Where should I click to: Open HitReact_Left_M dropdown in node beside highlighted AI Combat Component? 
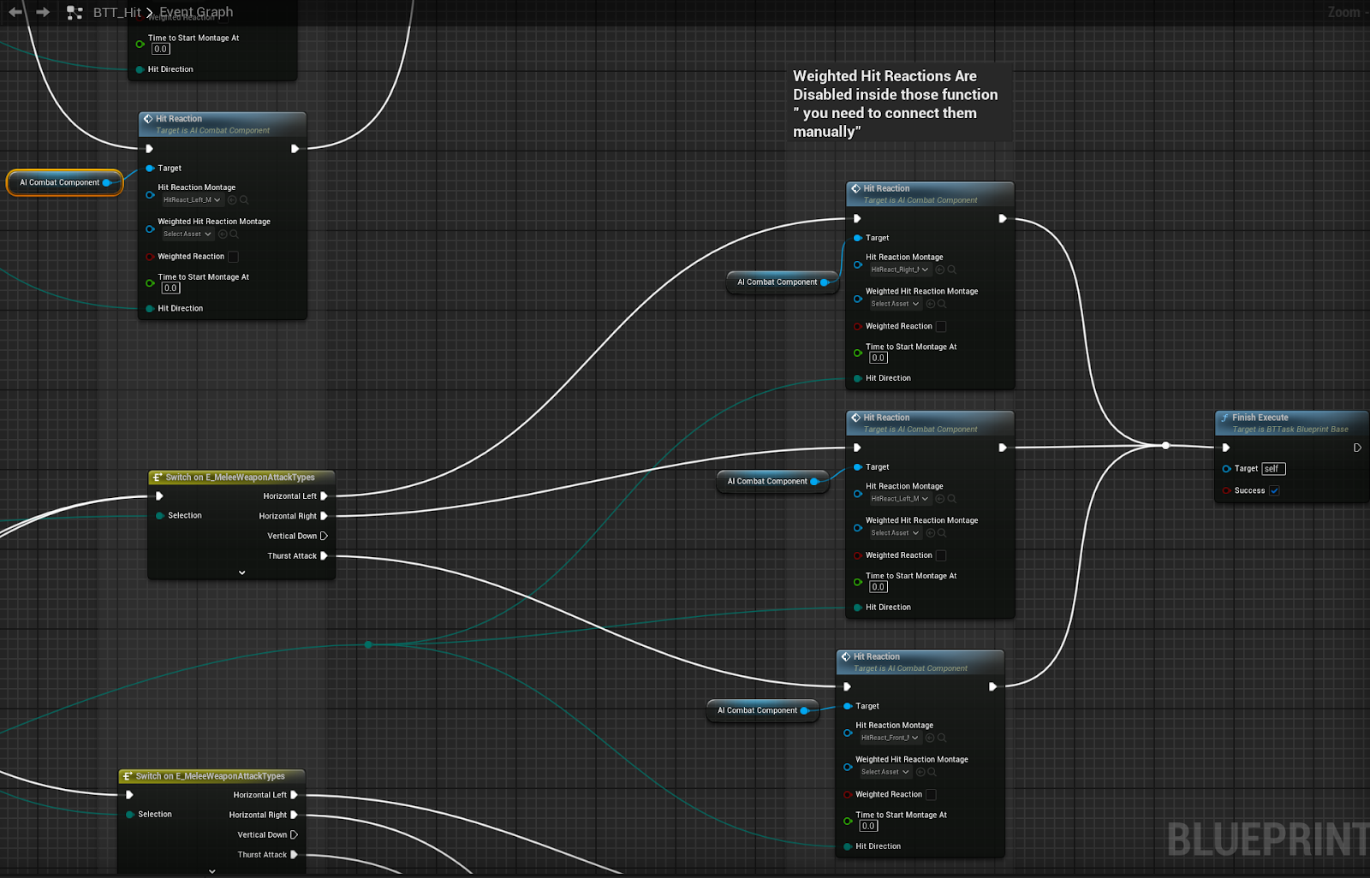tap(192, 199)
